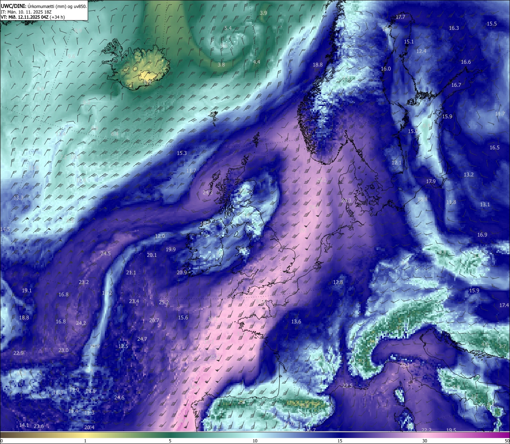This screenshot has width=510, height=444.
Task: Click the 16.0 value label
Action: (x=386, y=68)
